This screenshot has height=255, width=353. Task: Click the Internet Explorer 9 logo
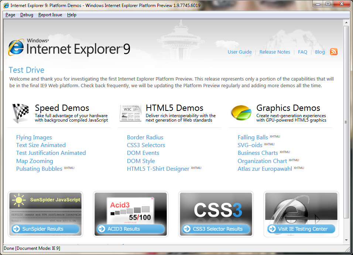tap(69, 47)
